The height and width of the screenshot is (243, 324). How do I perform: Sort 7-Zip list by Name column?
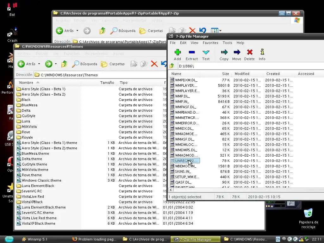pyautogui.click(x=184, y=74)
